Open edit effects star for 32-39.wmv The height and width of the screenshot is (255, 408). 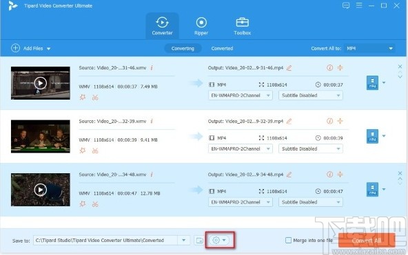(x=83, y=151)
